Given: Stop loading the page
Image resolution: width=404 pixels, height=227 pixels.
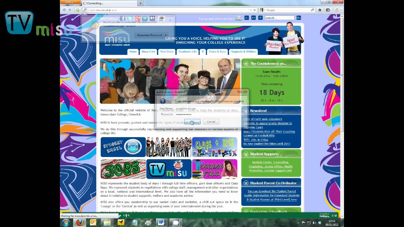Looking at the screenshot, I should click(x=255, y=10).
